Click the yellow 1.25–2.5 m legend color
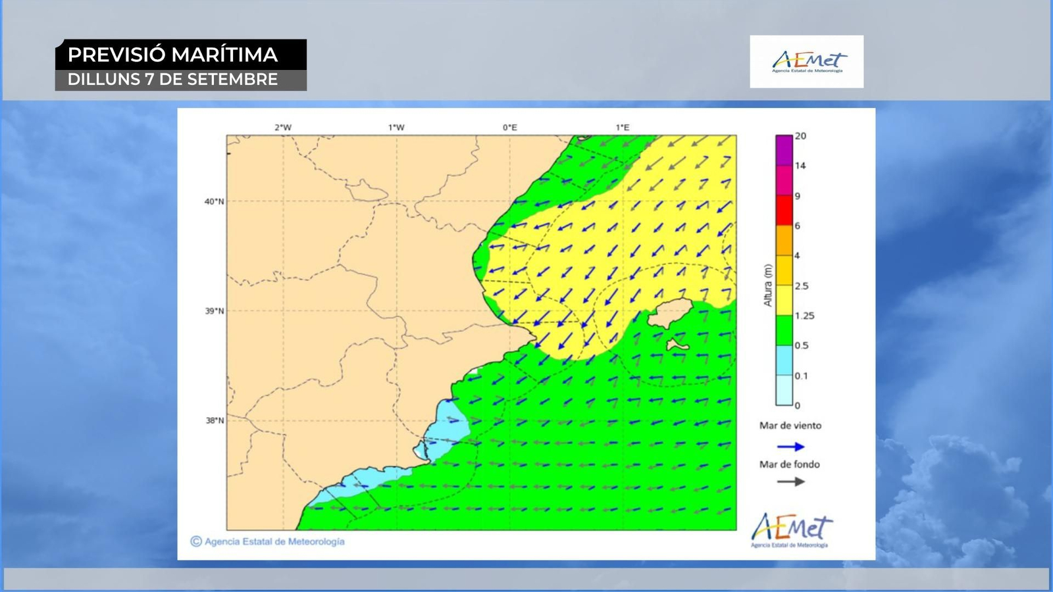This screenshot has width=1053, height=592. click(783, 300)
